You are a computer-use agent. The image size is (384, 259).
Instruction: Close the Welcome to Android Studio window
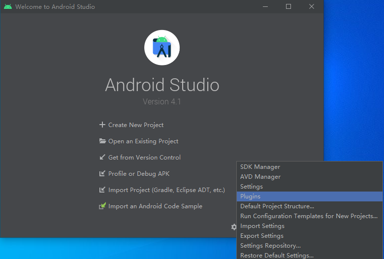312,6
